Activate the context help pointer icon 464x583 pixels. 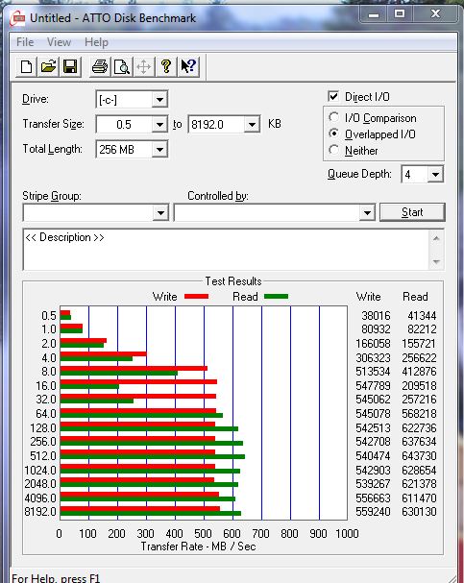point(188,67)
